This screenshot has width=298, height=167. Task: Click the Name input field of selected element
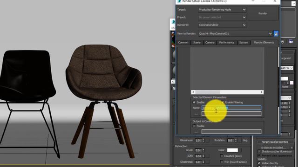click(231, 108)
